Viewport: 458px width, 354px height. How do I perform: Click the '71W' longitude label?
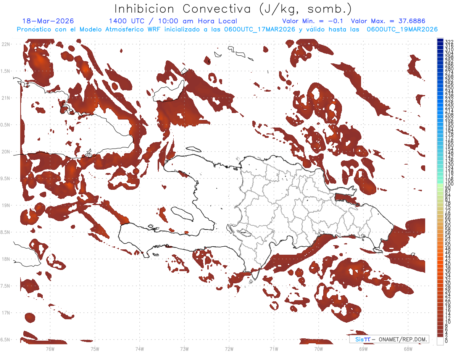[x=274, y=349]
